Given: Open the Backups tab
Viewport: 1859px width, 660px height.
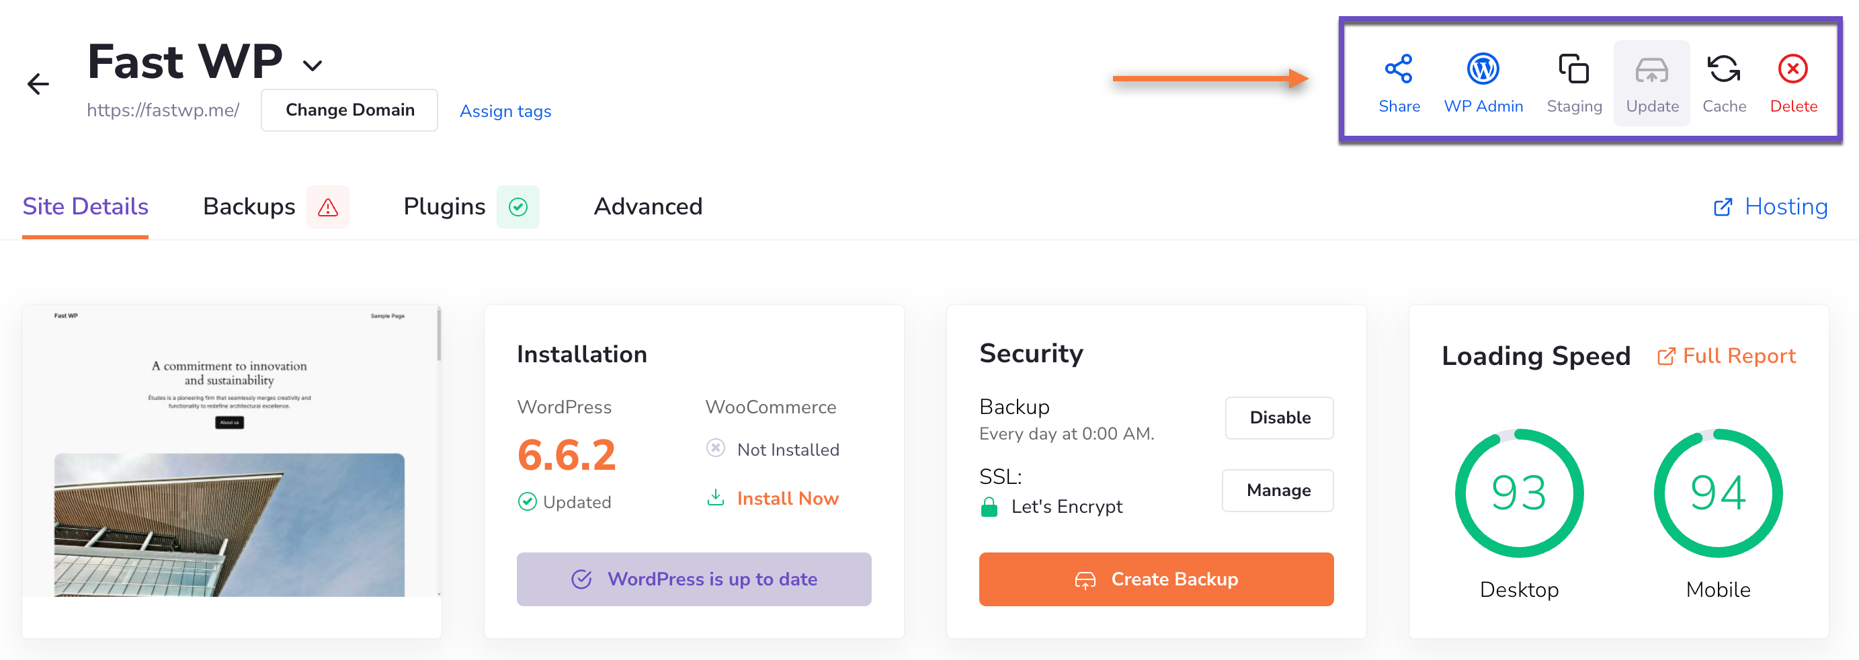Looking at the screenshot, I should (248, 206).
